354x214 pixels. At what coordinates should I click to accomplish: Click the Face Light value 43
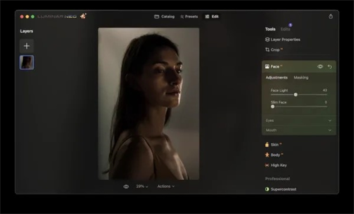[x=325, y=90]
